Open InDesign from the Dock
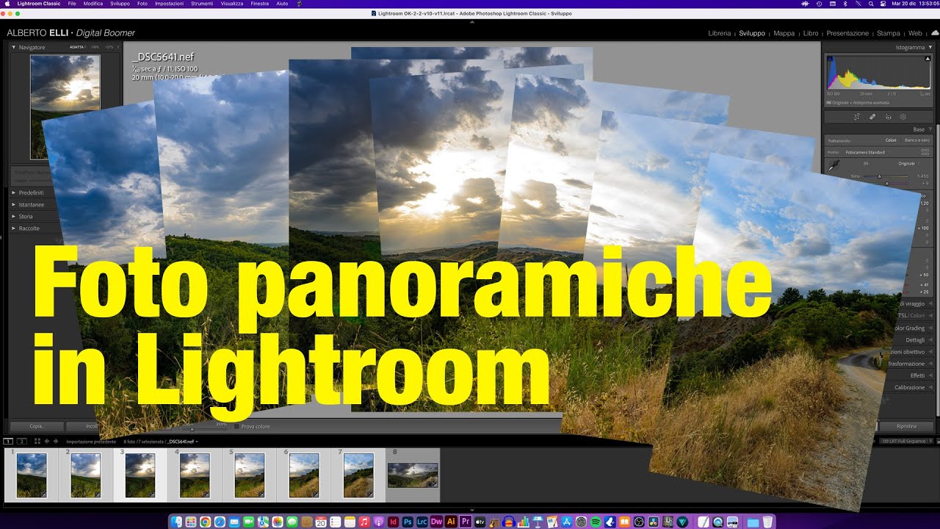The height and width of the screenshot is (529, 940). [393, 522]
